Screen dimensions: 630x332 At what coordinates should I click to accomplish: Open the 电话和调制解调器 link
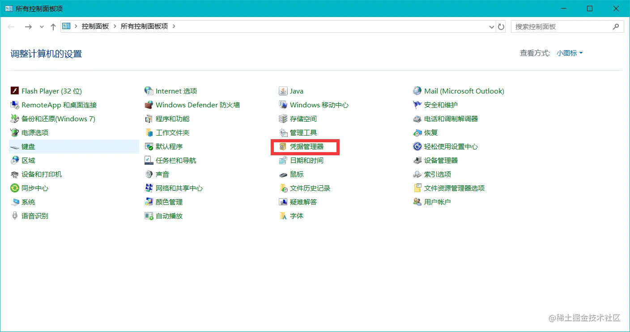tap(451, 119)
